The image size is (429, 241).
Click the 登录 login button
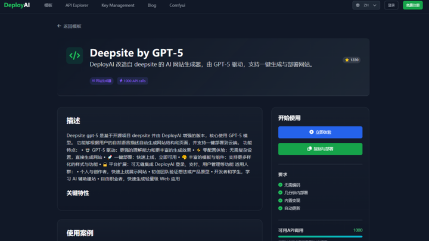click(x=391, y=5)
